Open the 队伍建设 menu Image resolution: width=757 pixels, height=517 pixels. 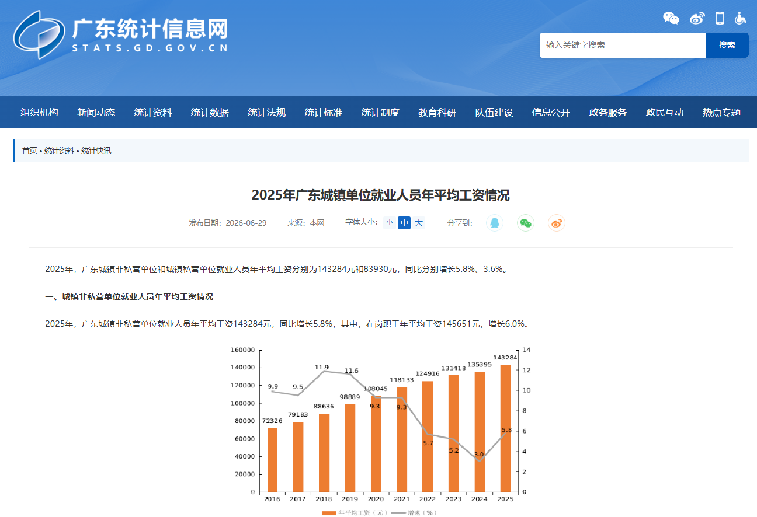coord(494,113)
